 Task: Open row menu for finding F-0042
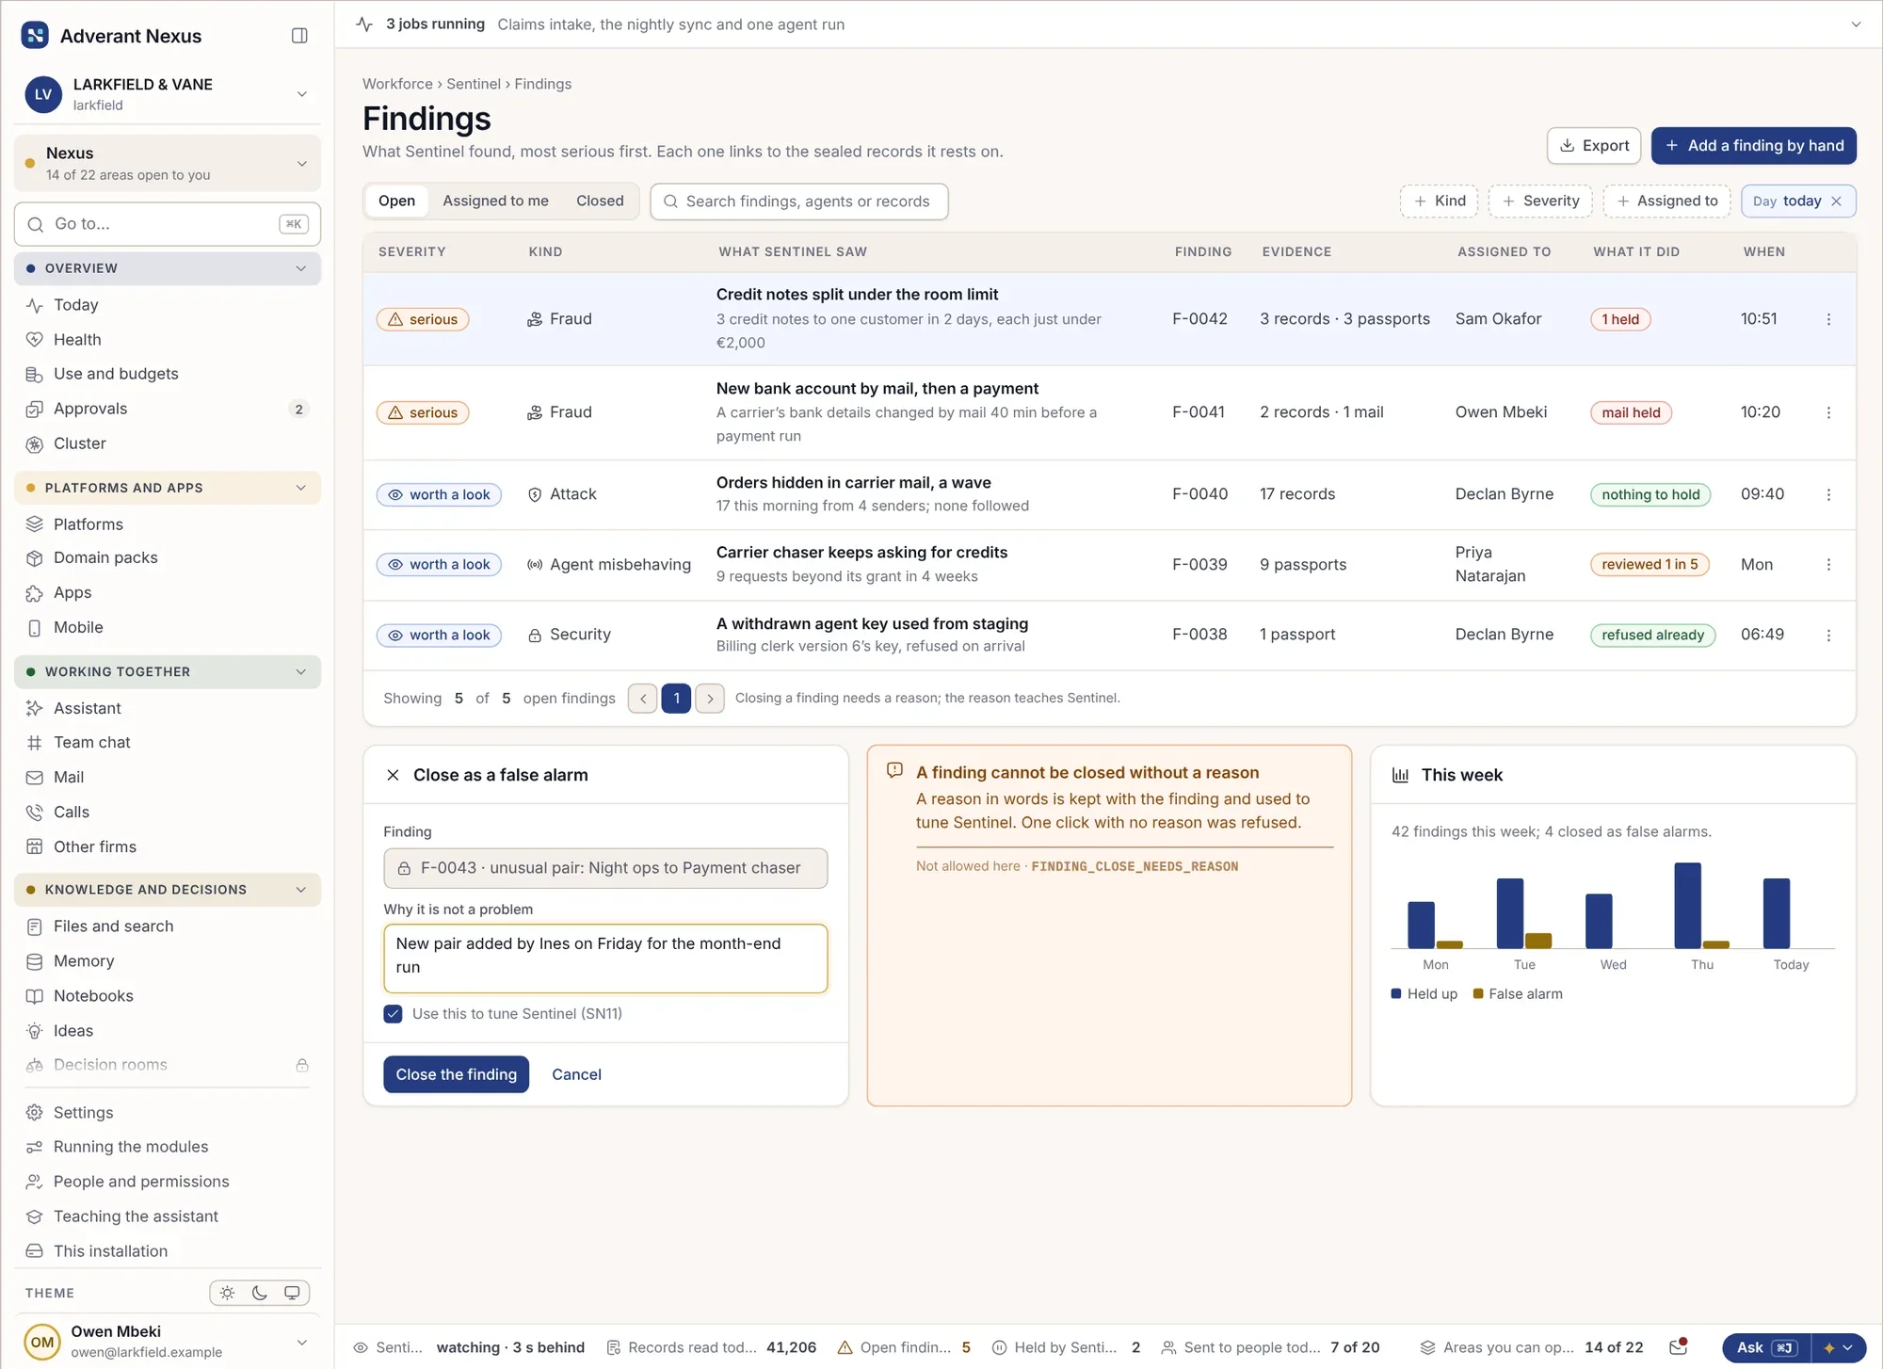point(1828,319)
